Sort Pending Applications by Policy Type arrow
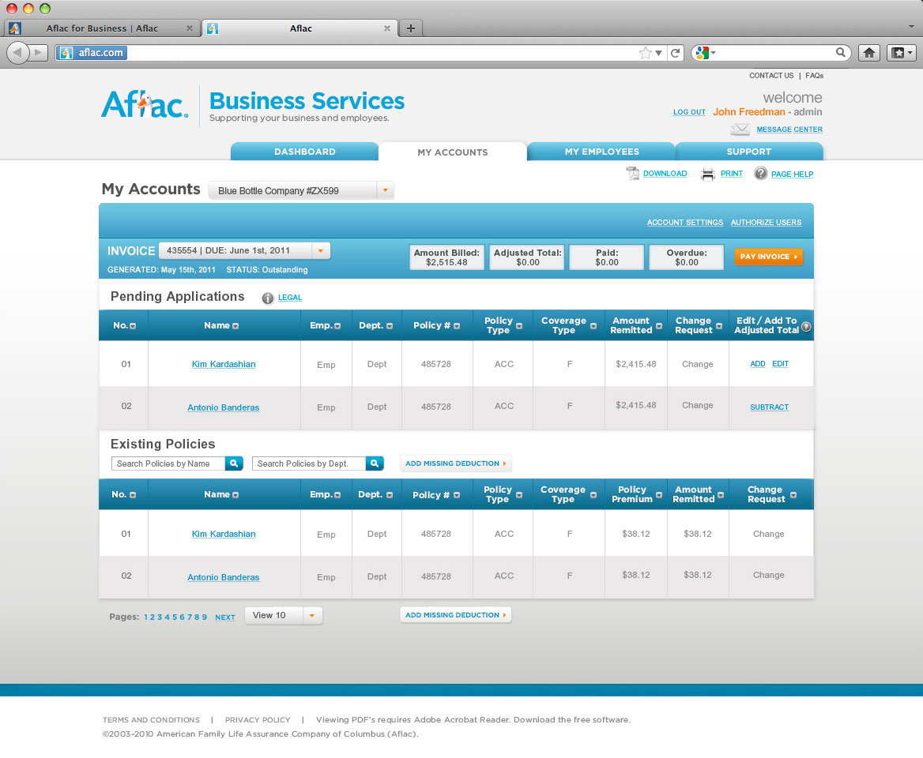Image resolution: width=923 pixels, height=758 pixels. pos(519,326)
